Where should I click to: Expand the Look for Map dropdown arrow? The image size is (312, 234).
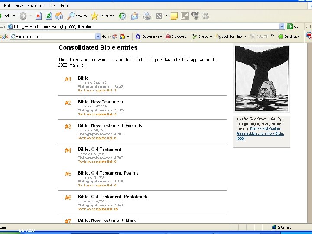pos(245,36)
